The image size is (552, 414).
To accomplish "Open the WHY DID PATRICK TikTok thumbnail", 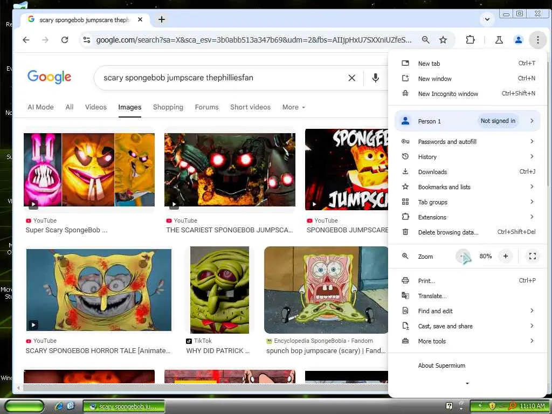I will click(220, 289).
